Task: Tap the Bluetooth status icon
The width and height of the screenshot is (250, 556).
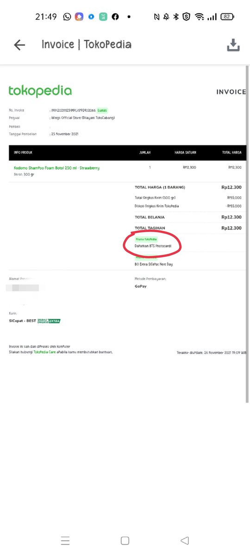Action: [x=176, y=17]
